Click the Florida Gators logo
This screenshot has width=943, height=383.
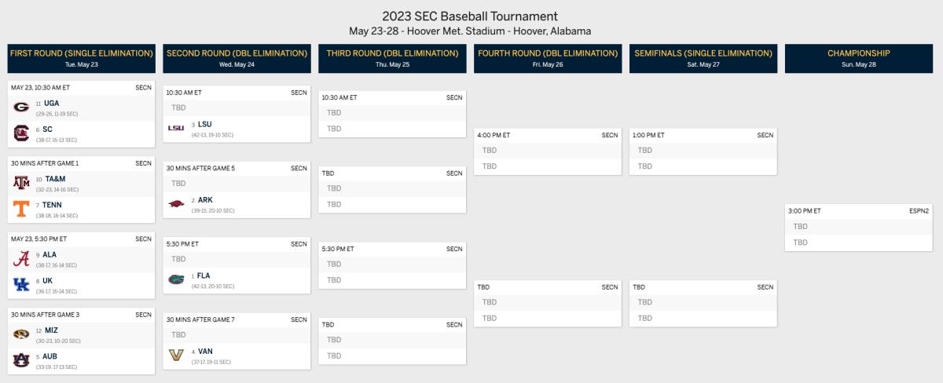(176, 279)
